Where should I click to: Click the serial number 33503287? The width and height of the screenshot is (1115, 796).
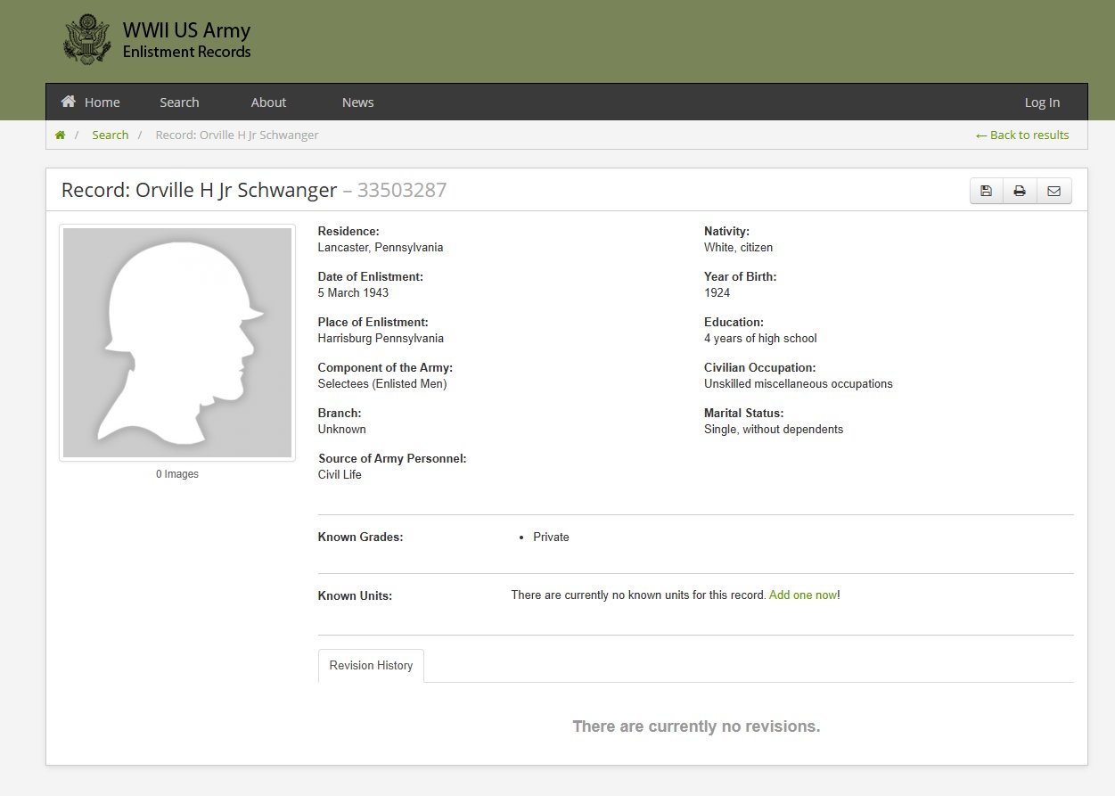coord(402,190)
